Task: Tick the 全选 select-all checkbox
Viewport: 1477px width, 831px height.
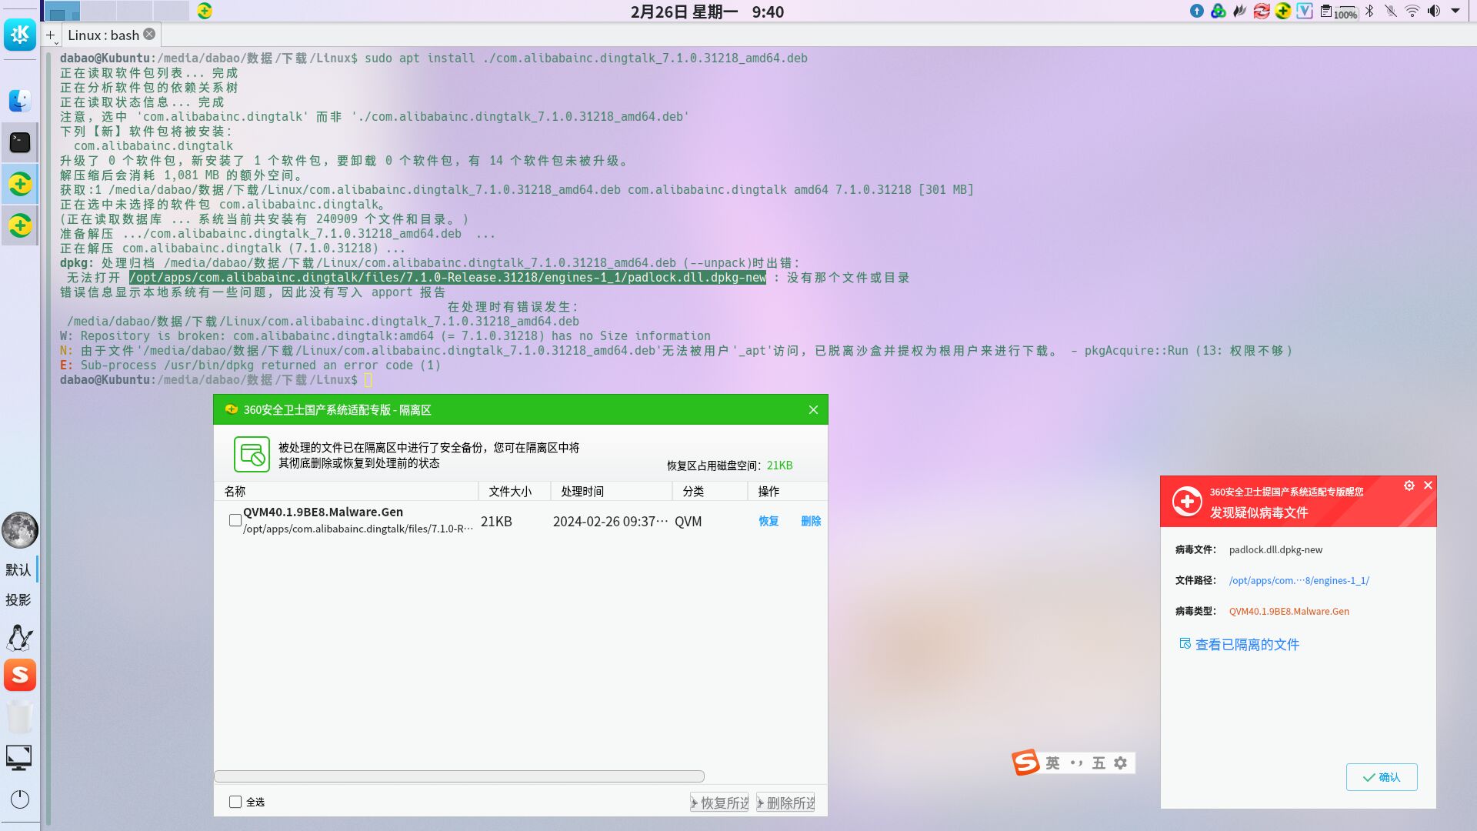Action: pos(235,802)
